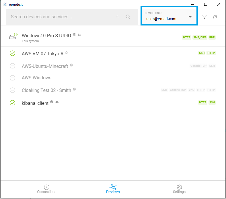The height and width of the screenshot is (199, 226).
Task: Click the HTTP service tag on Windows10-Pro-STUDIO
Action: click(187, 38)
